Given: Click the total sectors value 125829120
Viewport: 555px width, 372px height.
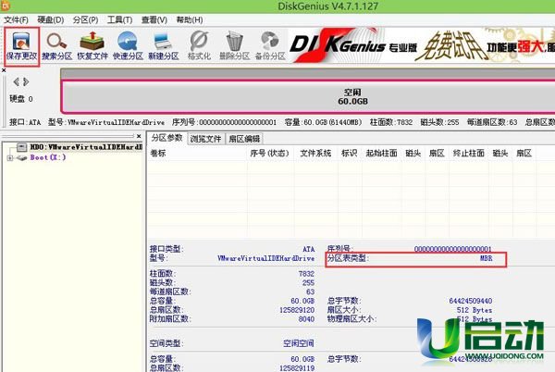Looking at the screenshot, I should tap(297, 310).
